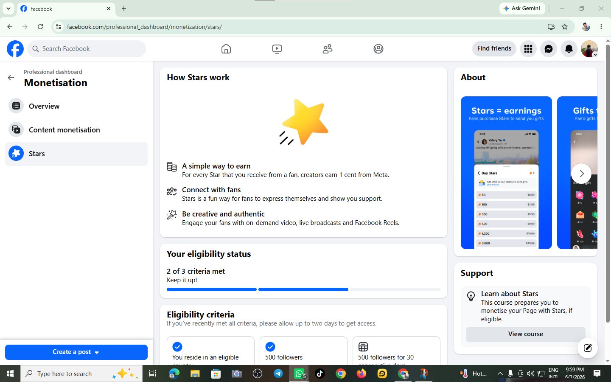Open Windows Start menu
Screen dimensions: 611x382
click(x=10, y=374)
